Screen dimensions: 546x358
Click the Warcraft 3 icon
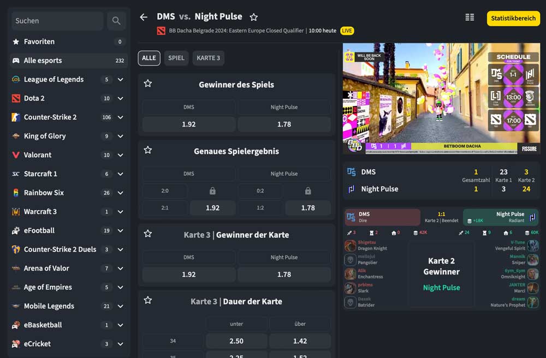pyautogui.click(x=16, y=212)
